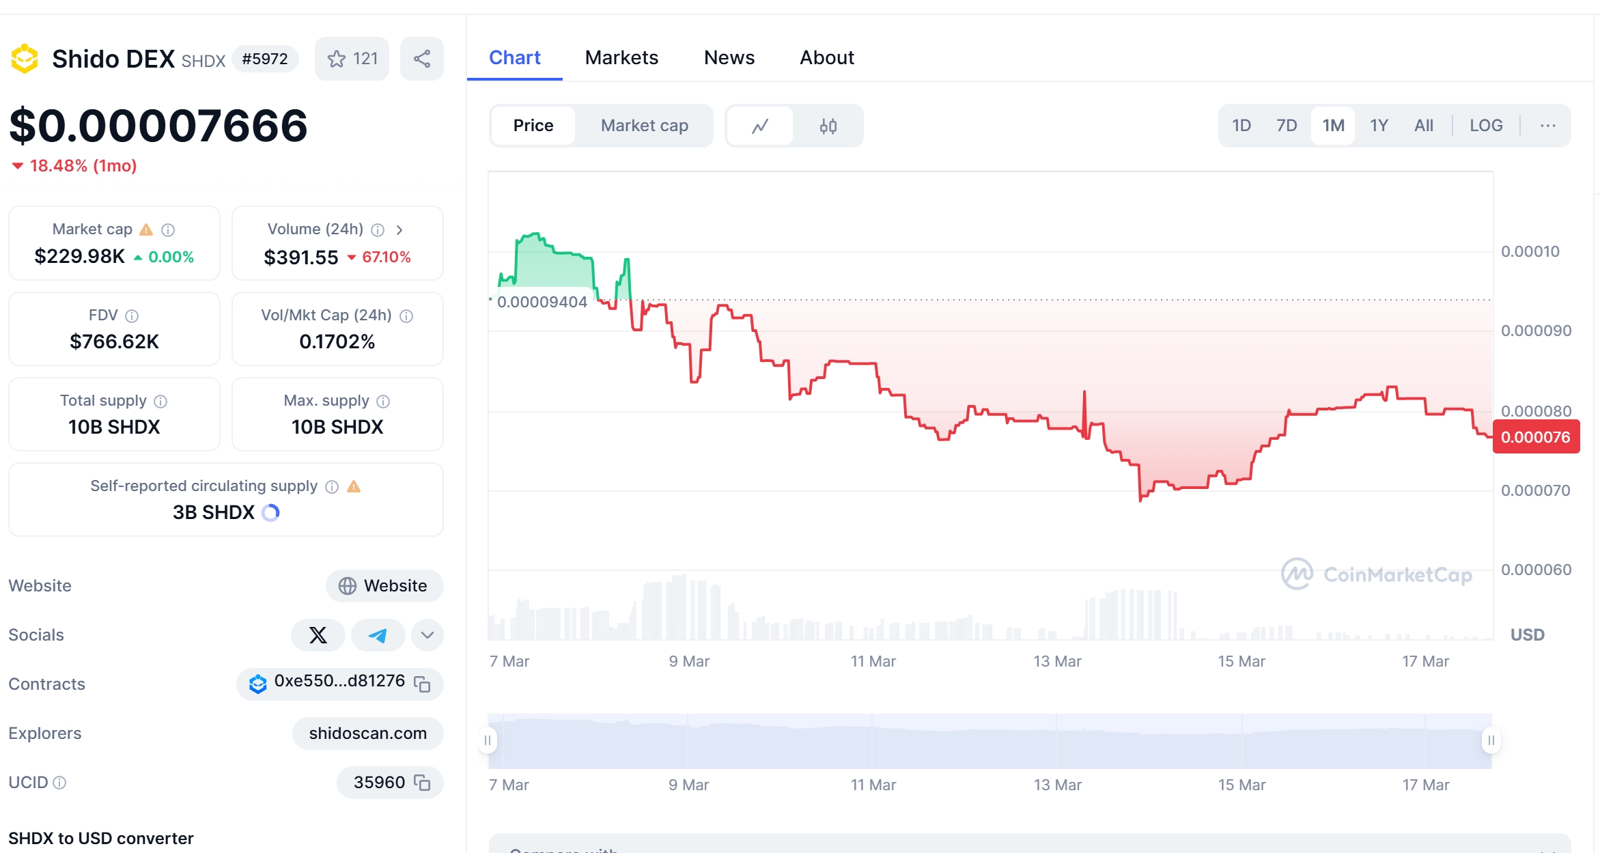Click the UCID 35960 value pill
The height and width of the screenshot is (853, 1600).
pyautogui.click(x=390, y=782)
